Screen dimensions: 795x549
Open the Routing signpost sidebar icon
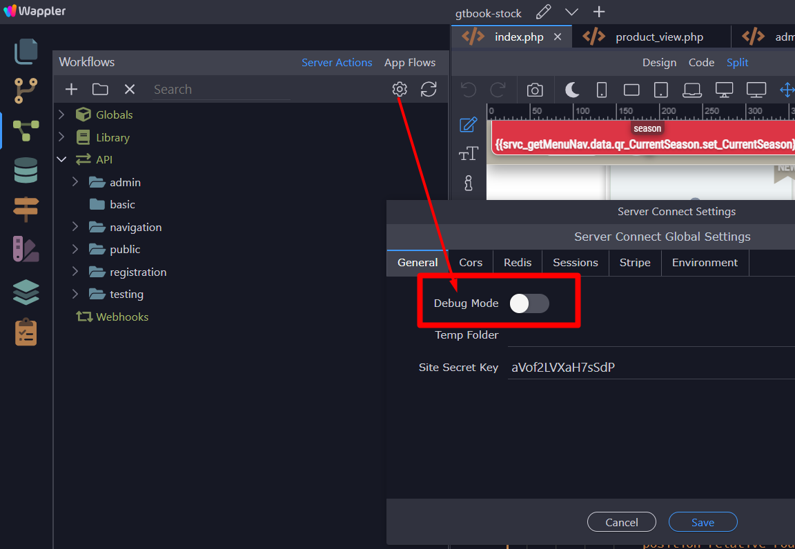click(x=26, y=209)
